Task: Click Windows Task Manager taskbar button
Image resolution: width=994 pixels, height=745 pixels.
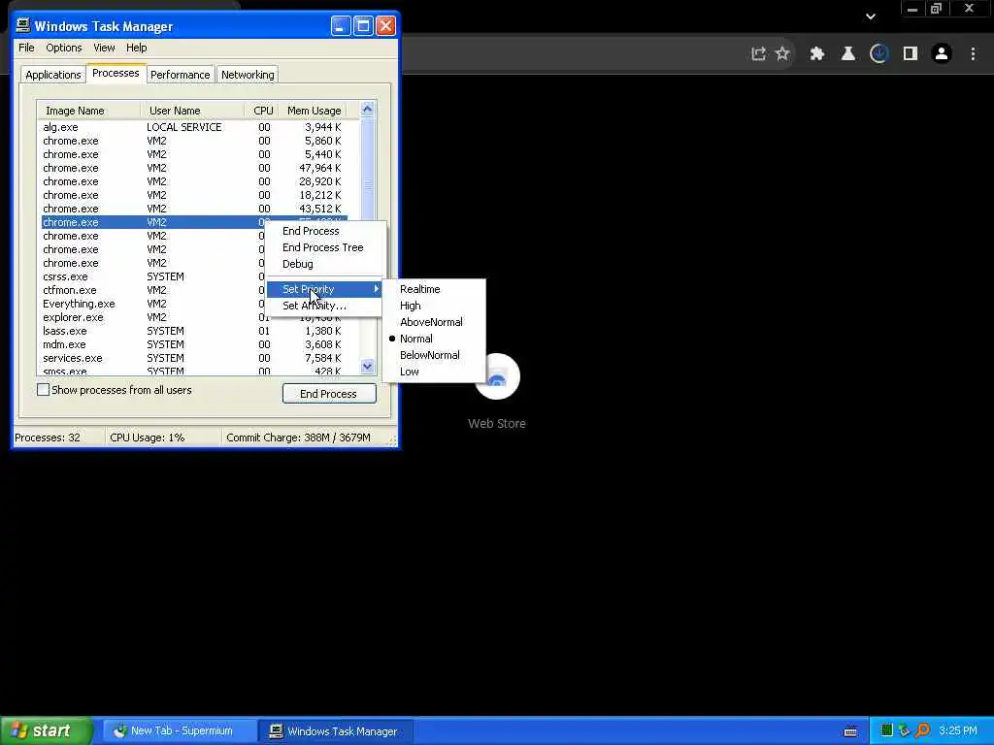Action: (336, 731)
